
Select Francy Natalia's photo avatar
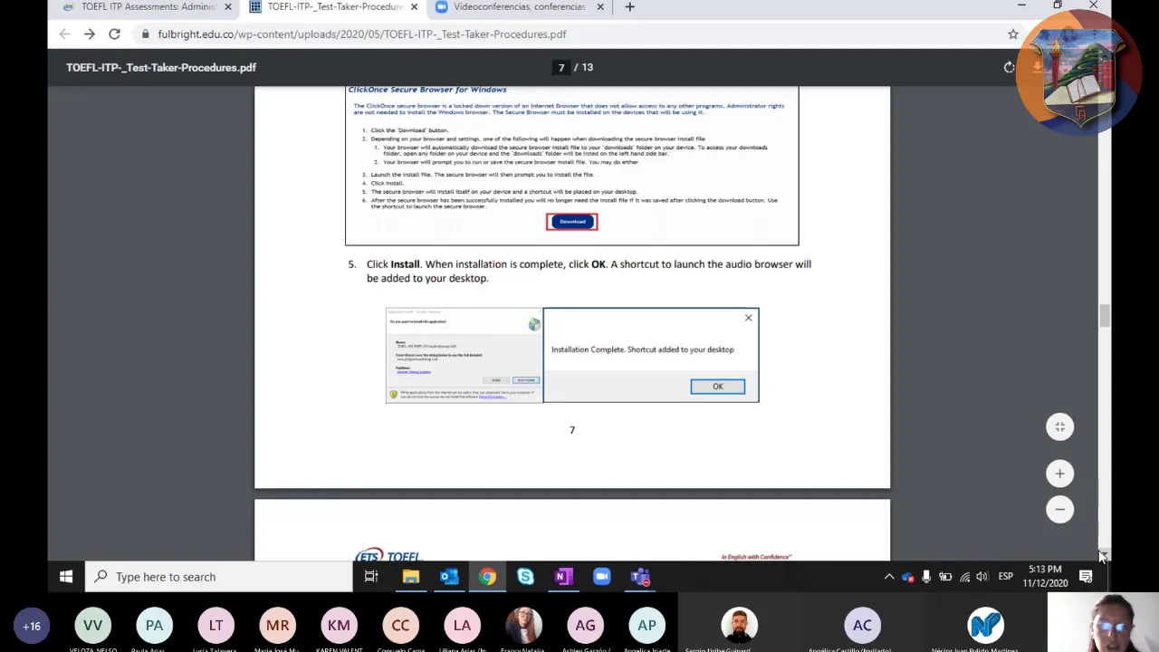(x=523, y=626)
